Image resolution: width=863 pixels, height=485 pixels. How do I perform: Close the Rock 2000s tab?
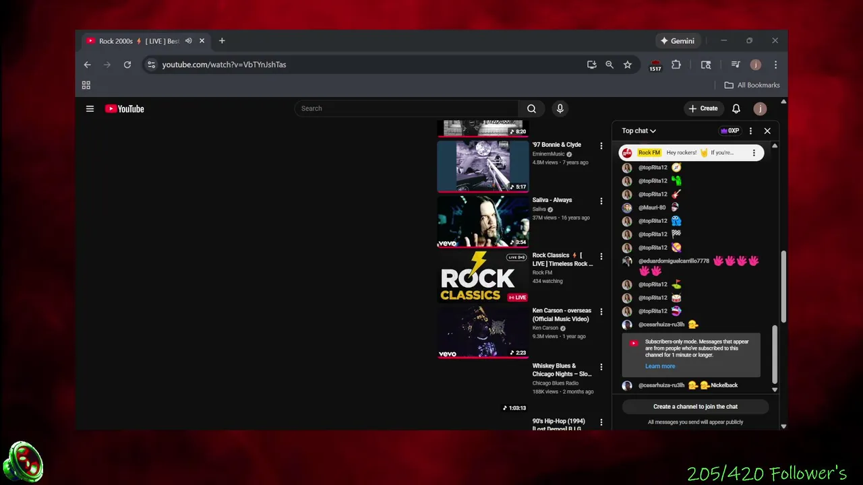pos(202,41)
